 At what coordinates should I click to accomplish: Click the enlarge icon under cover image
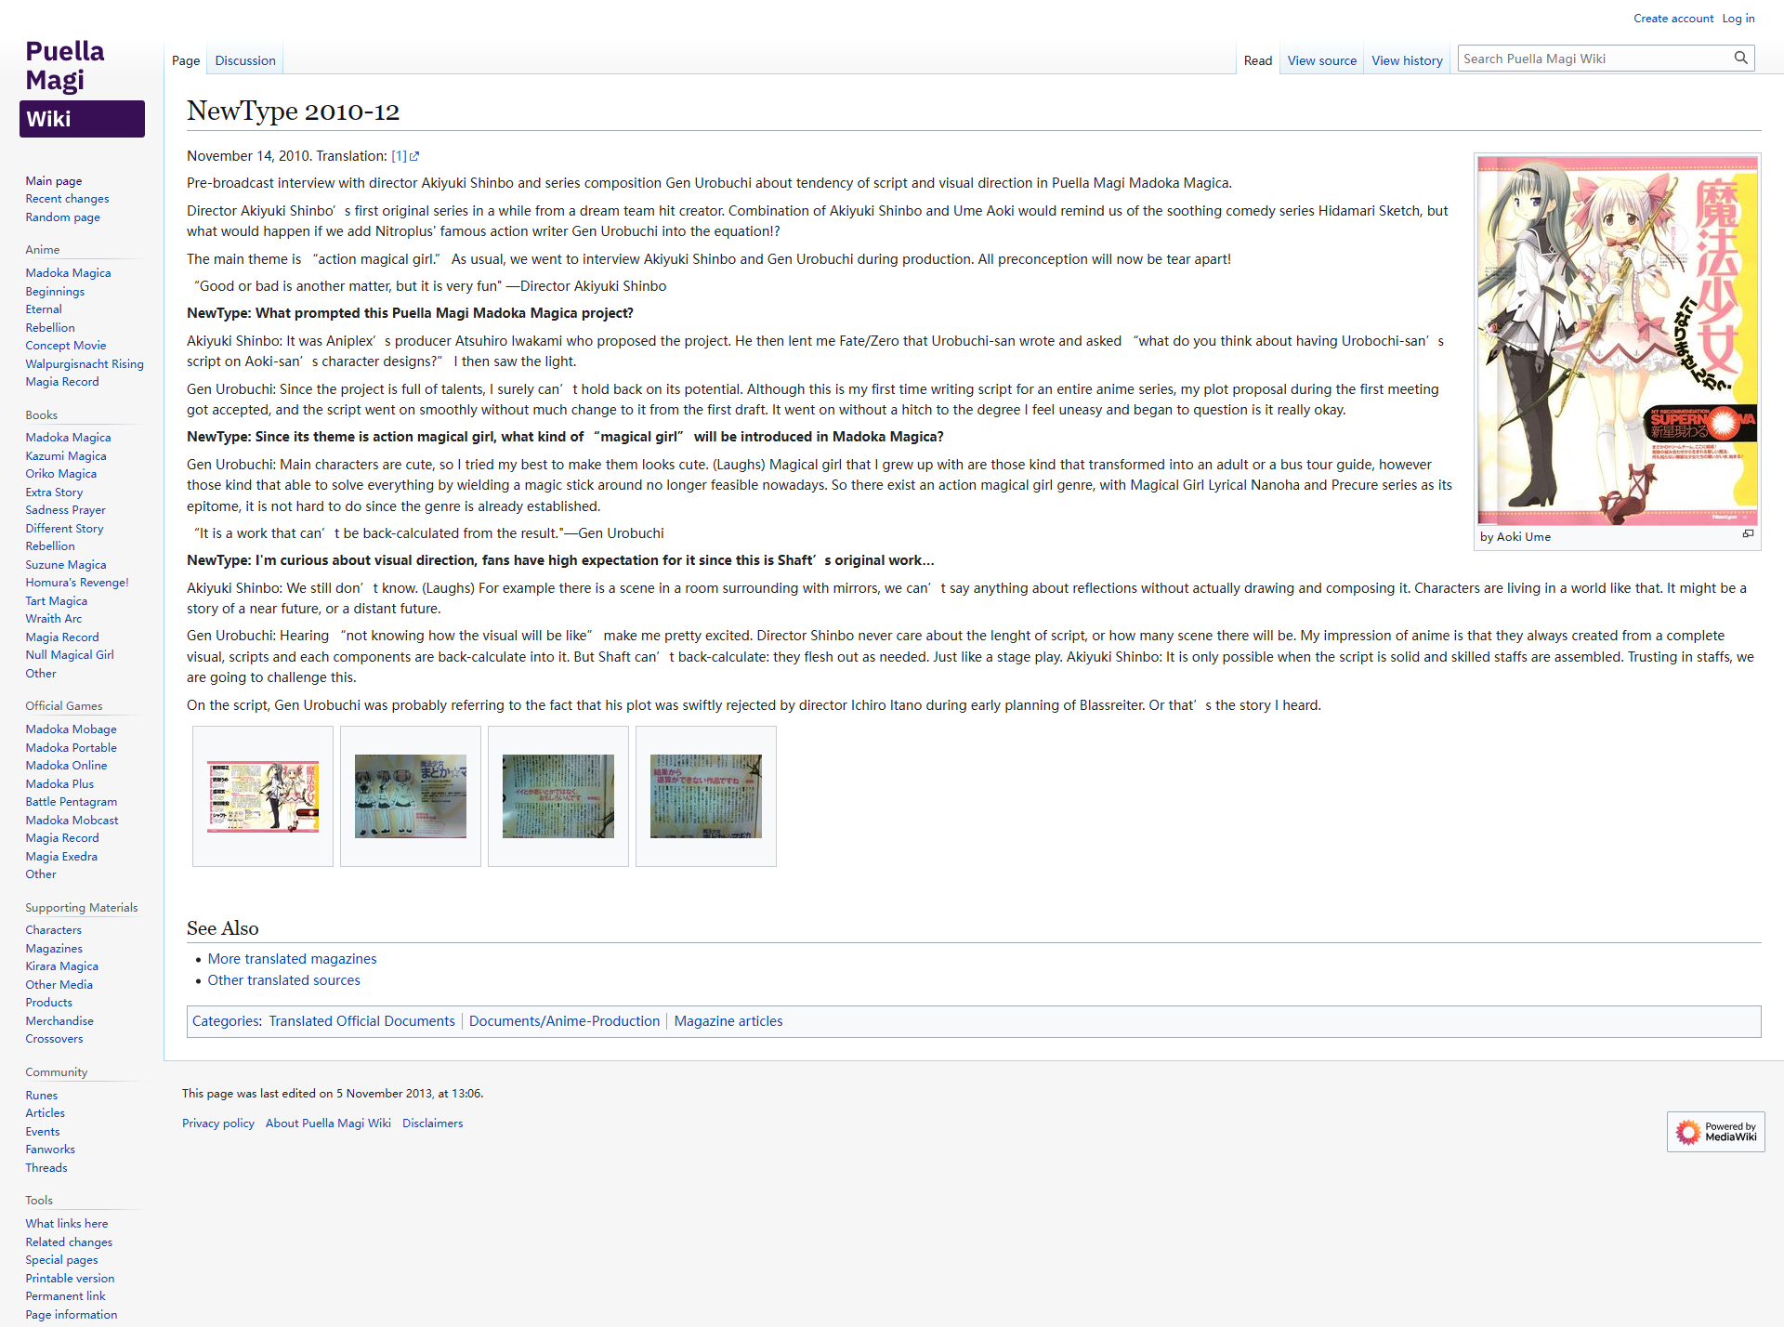pyautogui.click(x=1748, y=533)
